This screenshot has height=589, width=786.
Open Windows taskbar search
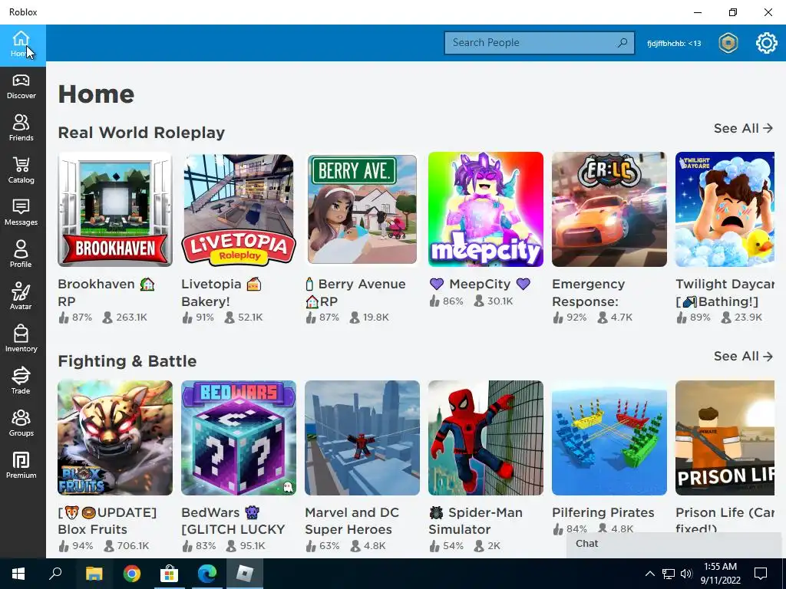pyautogui.click(x=55, y=574)
